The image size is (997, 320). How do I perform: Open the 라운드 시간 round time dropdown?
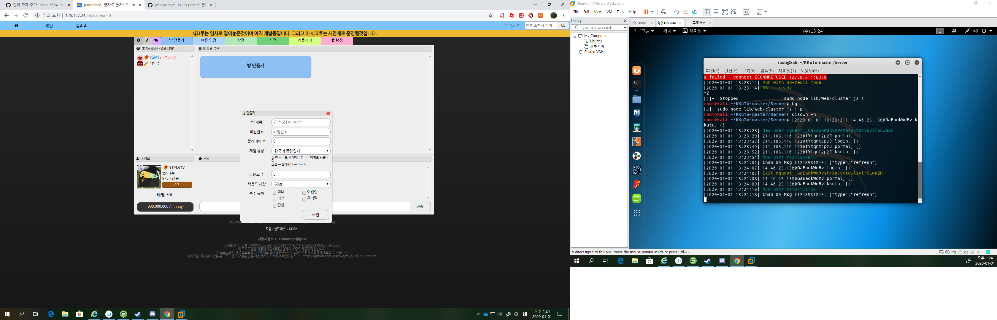point(301,184)
